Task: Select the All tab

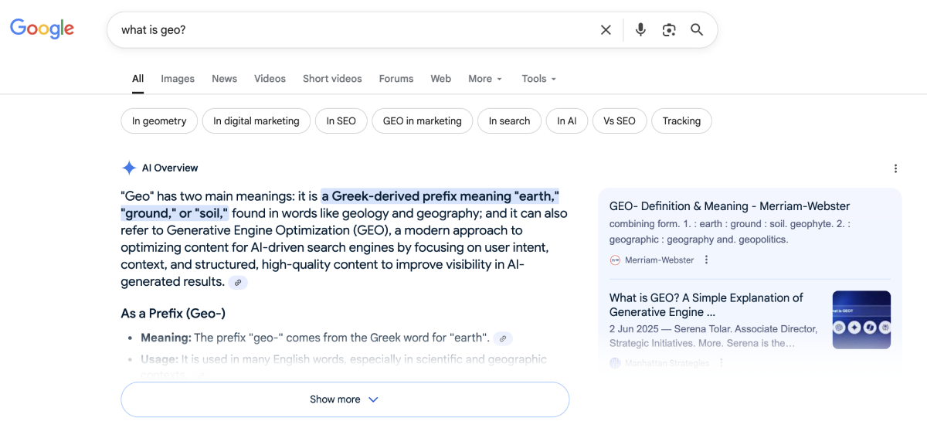Action: [138, 79]
